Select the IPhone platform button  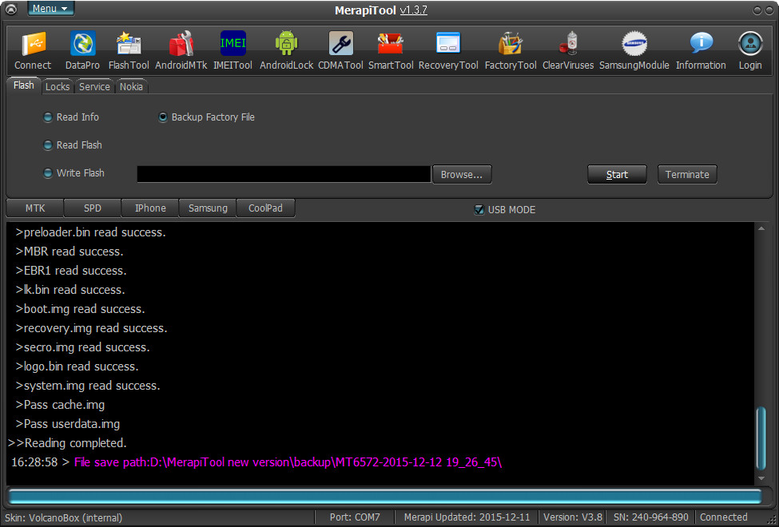[x=150, y=208]
